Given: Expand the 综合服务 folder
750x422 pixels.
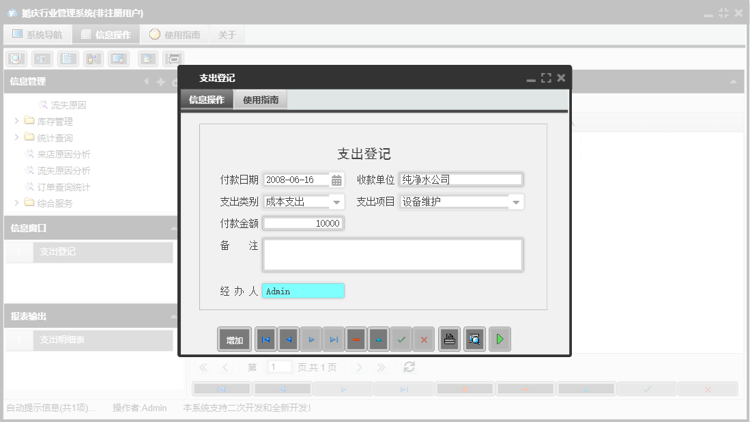Looking at the screenshot, I should click(x=15, y=202).
